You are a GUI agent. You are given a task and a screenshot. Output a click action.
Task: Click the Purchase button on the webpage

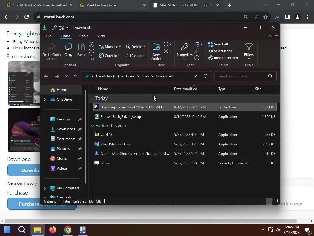click(x=42, y=204)
